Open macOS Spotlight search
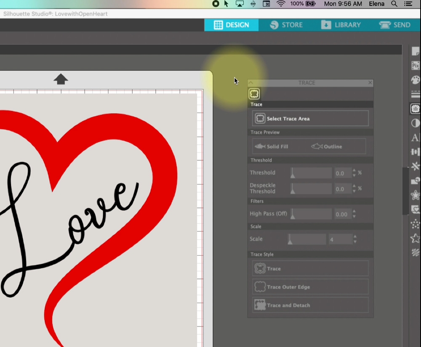This screenshot has width=421, height=347. pyautogui.click(x=394, y=4)
